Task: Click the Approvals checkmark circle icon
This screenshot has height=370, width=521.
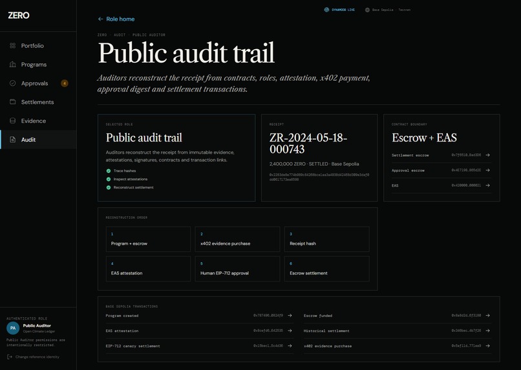Action: click(13, 83)
